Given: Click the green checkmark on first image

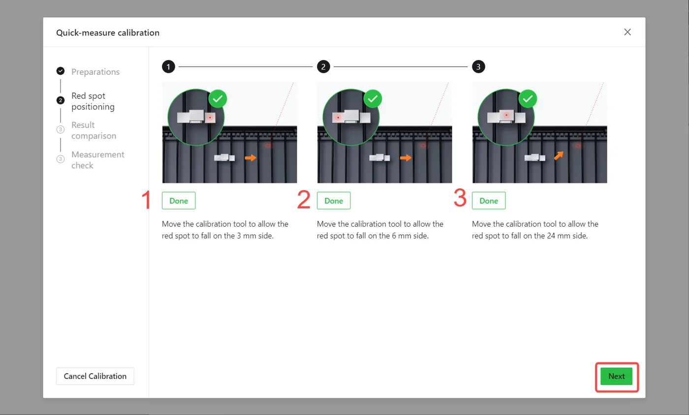Looking at the screenshot, I should pyautogui.click(x=218, y=99).
